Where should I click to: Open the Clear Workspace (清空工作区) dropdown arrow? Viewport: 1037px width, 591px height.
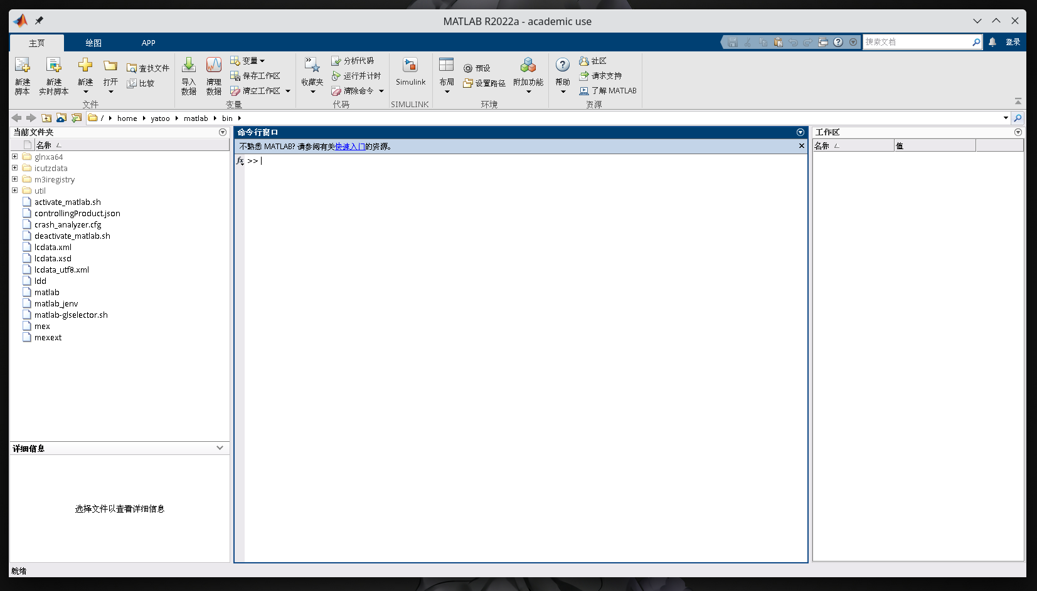(x=288, y=91)
